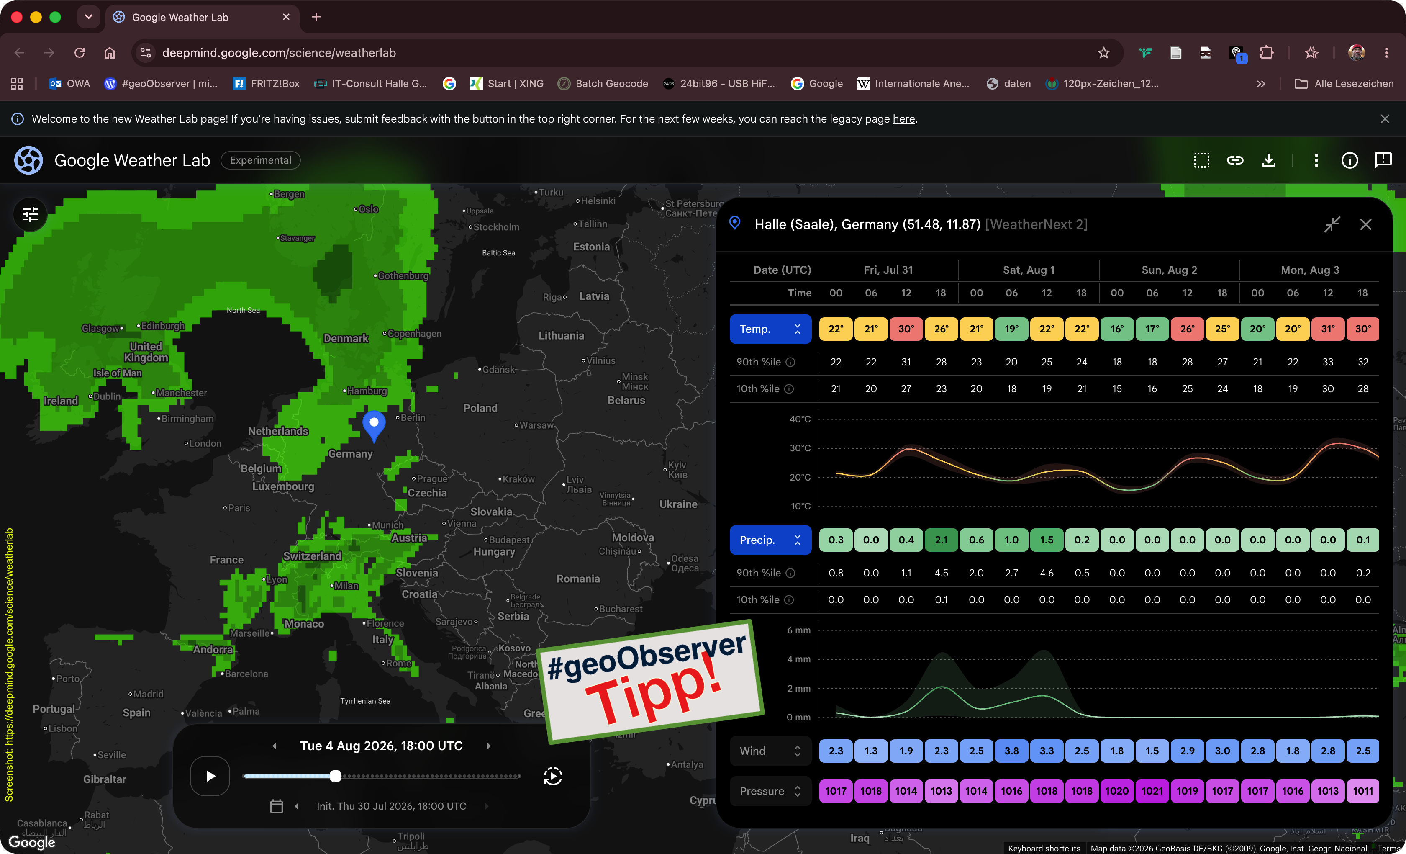Toggle the animation loop icon
The width and height of the screenshot is (1406, 854).
553,777
